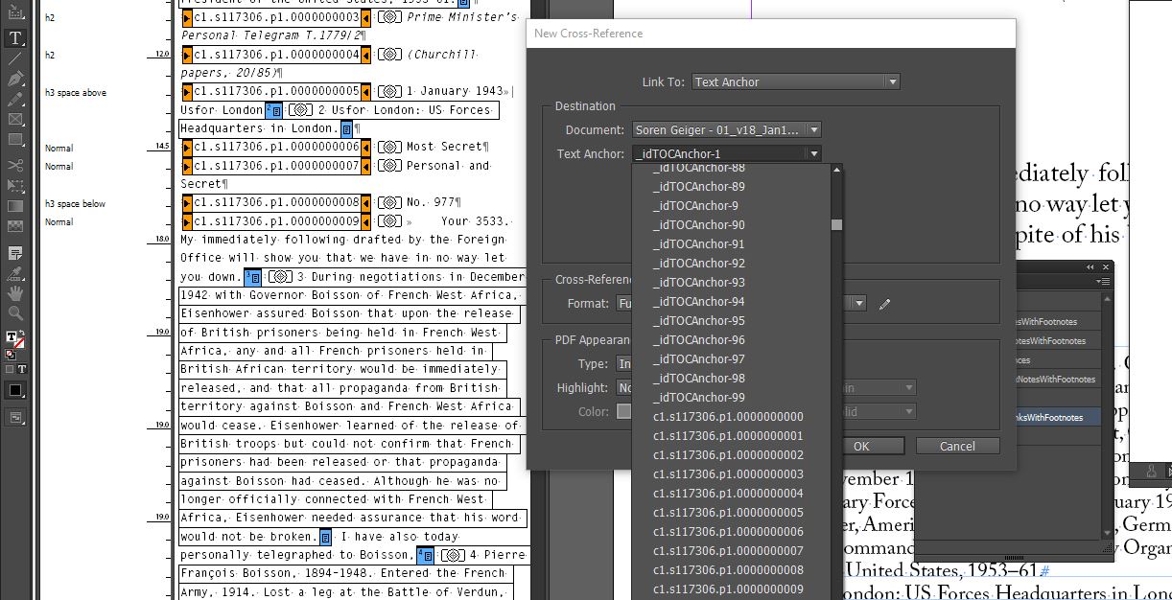The height and width of the screenshot is (600, 1172).
Task: Click the Fill box in toolbox
Action: [12, 338]
